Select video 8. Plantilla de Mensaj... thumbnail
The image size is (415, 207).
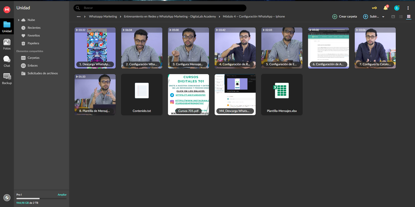coord(95,95)
